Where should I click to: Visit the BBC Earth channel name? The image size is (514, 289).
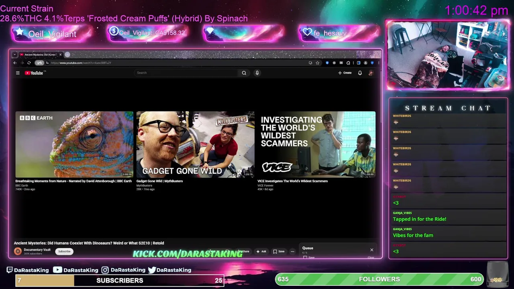(x=22, y=185)
